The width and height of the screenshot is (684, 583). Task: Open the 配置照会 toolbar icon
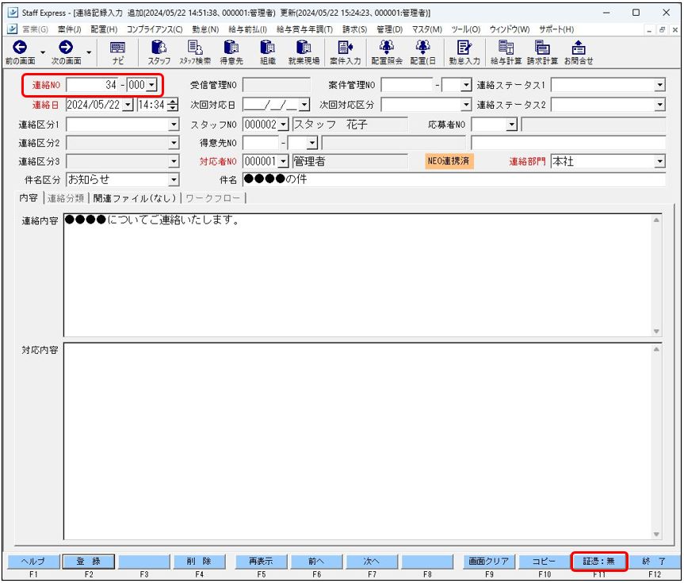click(x=387, y=47)
